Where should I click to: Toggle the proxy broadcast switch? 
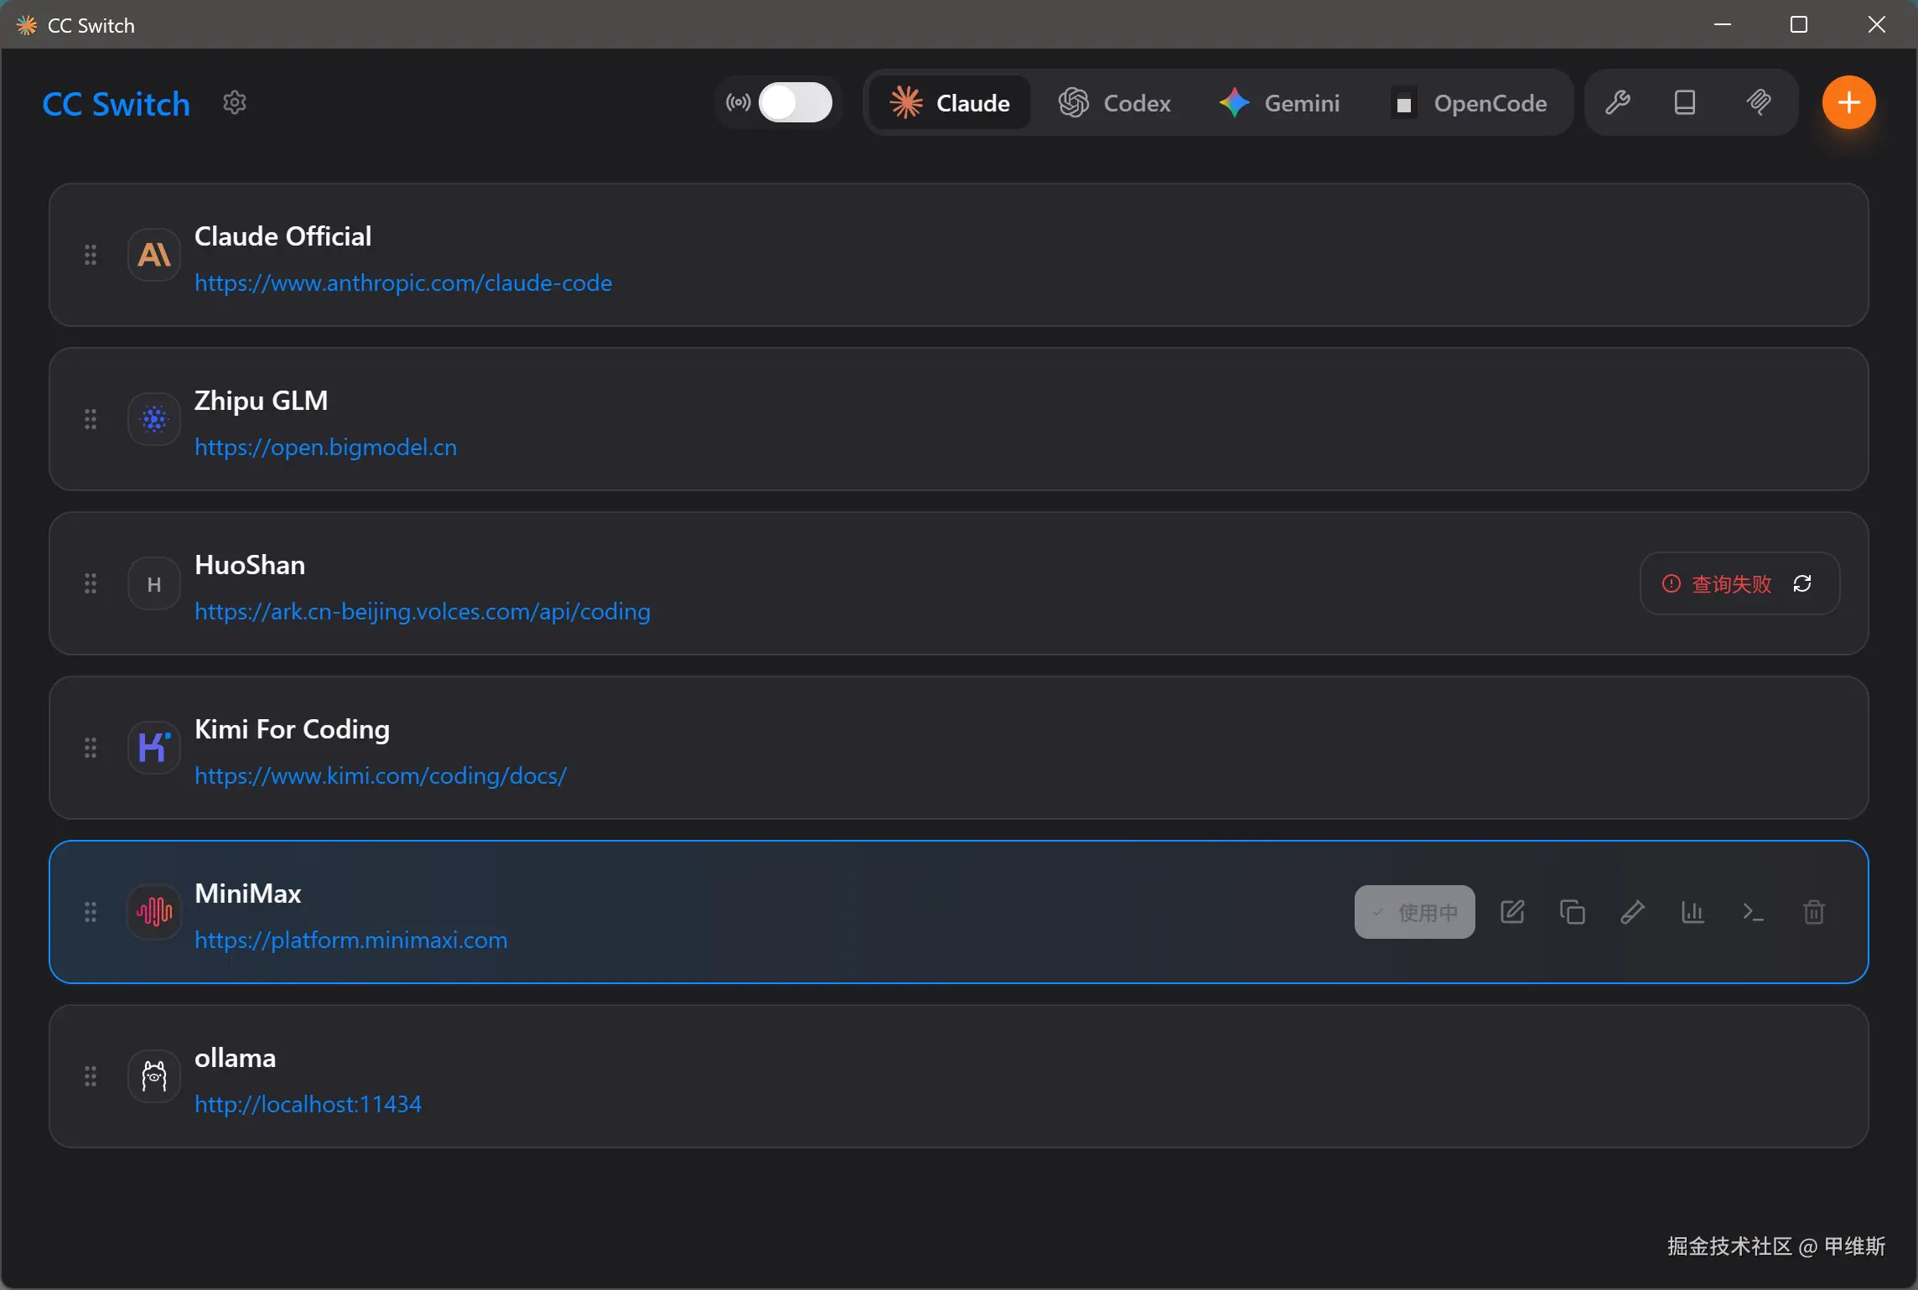click(794, 102)
